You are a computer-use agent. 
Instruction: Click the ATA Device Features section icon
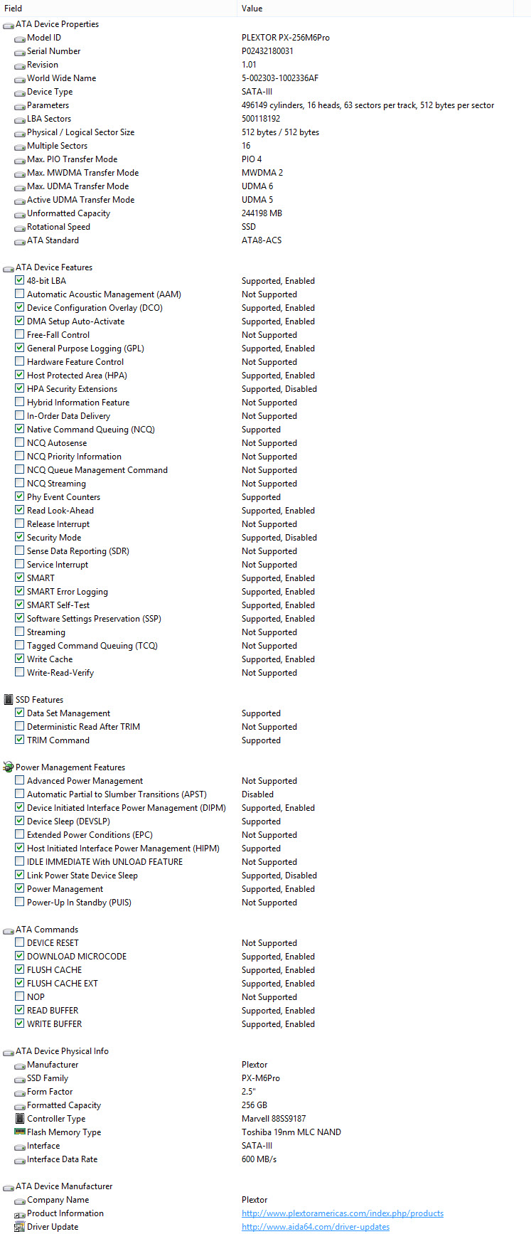(x=9, y=268)
